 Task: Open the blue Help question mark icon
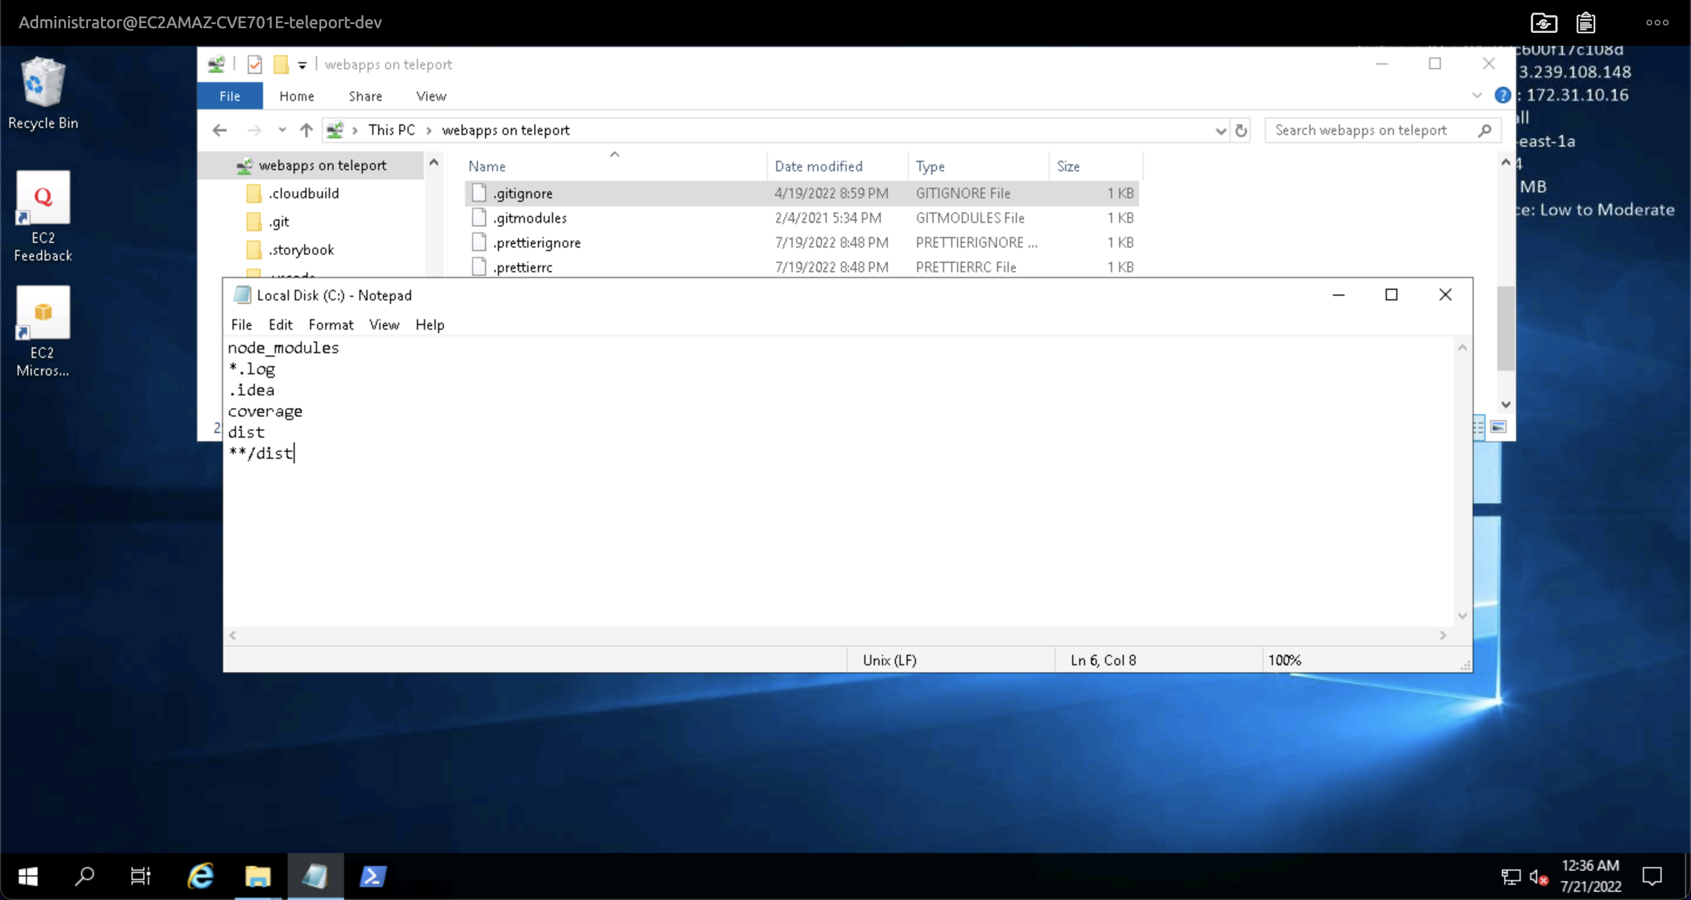click(x=1502, y=96)
